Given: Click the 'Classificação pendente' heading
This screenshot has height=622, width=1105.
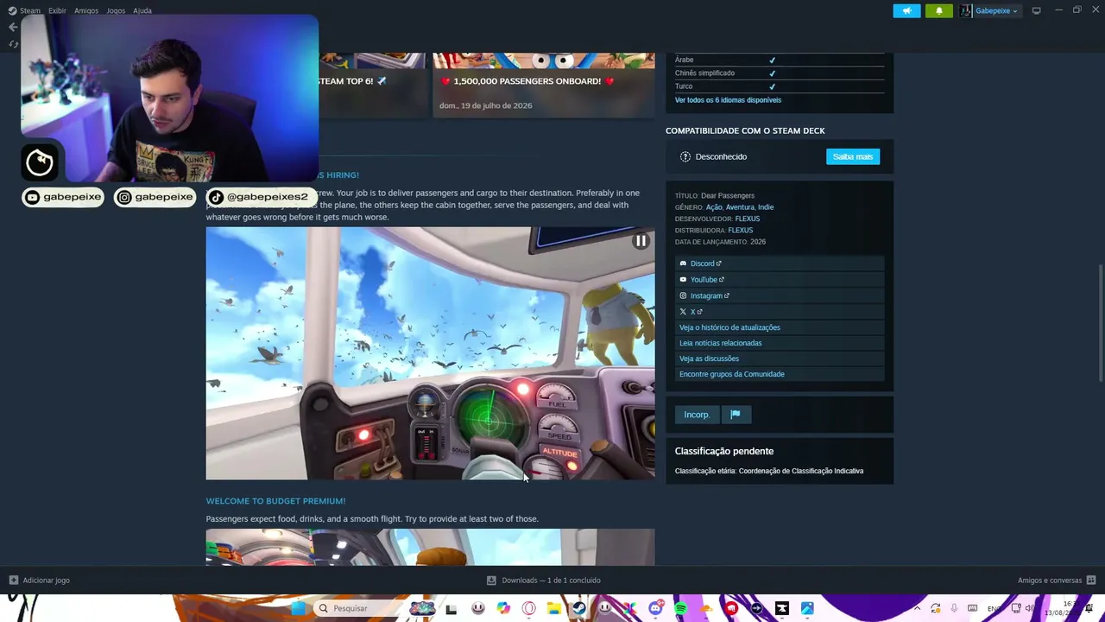Looking at the screenshot, I should (x=724, y=451).
